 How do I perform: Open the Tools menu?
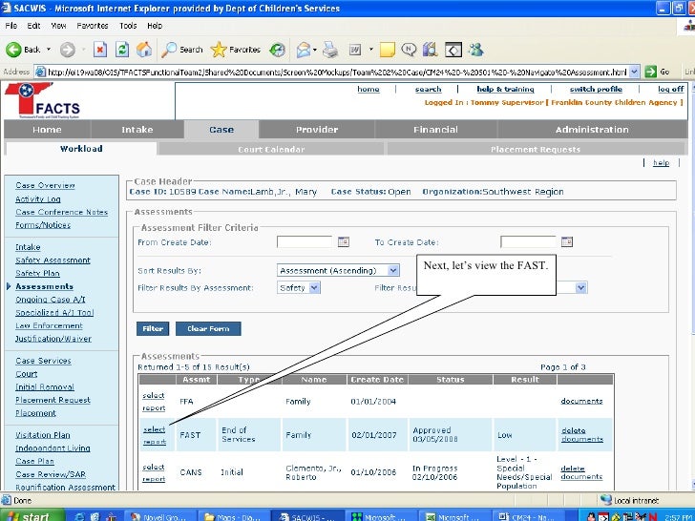point(128,26)
